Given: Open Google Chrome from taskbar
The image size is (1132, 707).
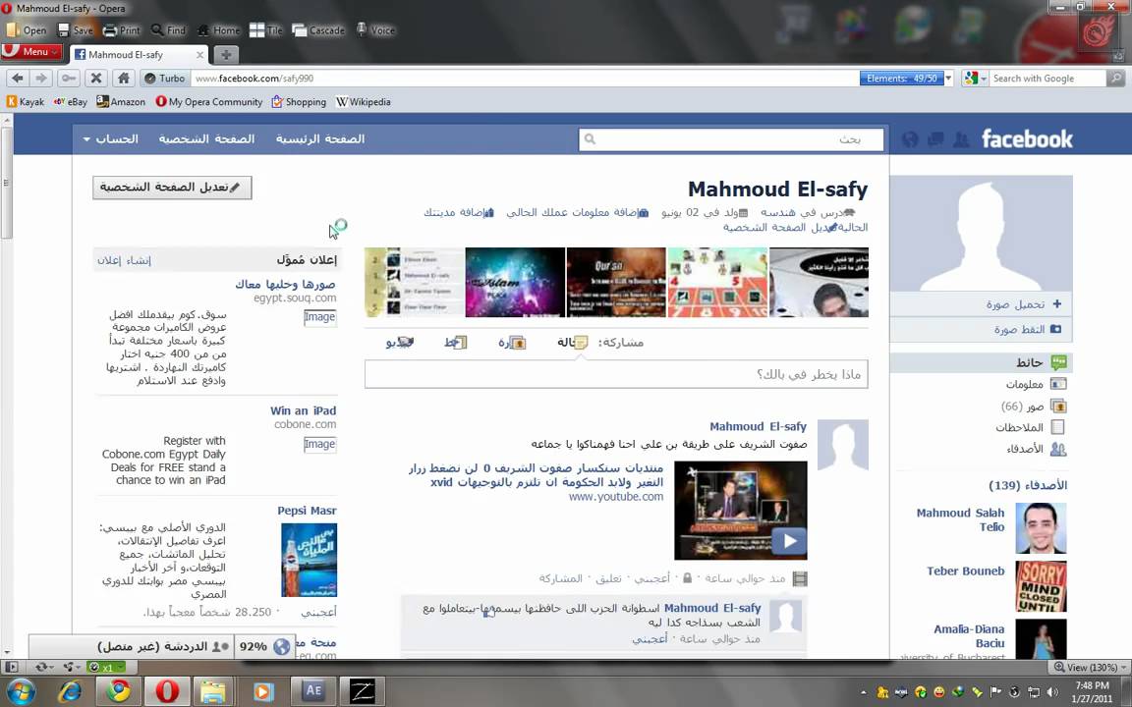Looking at the screenshot, I should pos(119,691).
